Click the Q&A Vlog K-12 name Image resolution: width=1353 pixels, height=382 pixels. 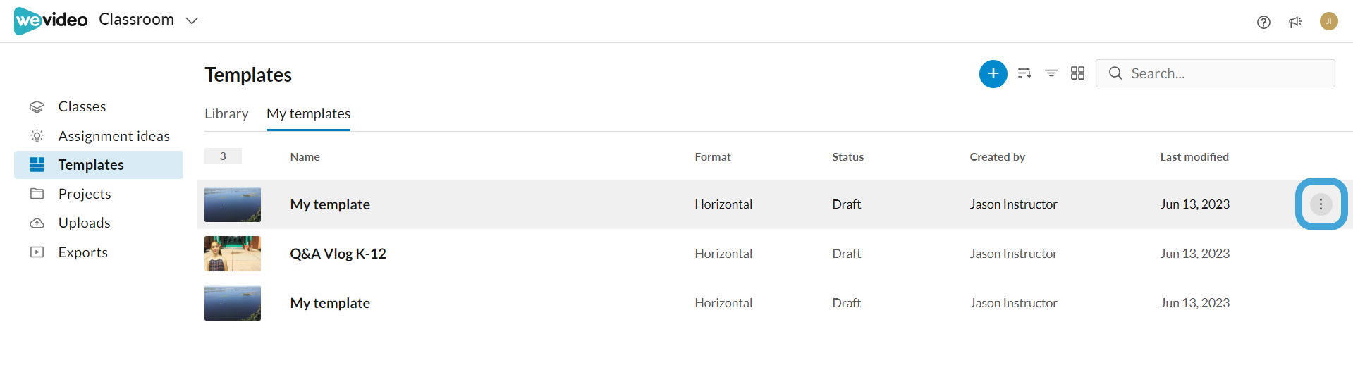pos(338,254)
